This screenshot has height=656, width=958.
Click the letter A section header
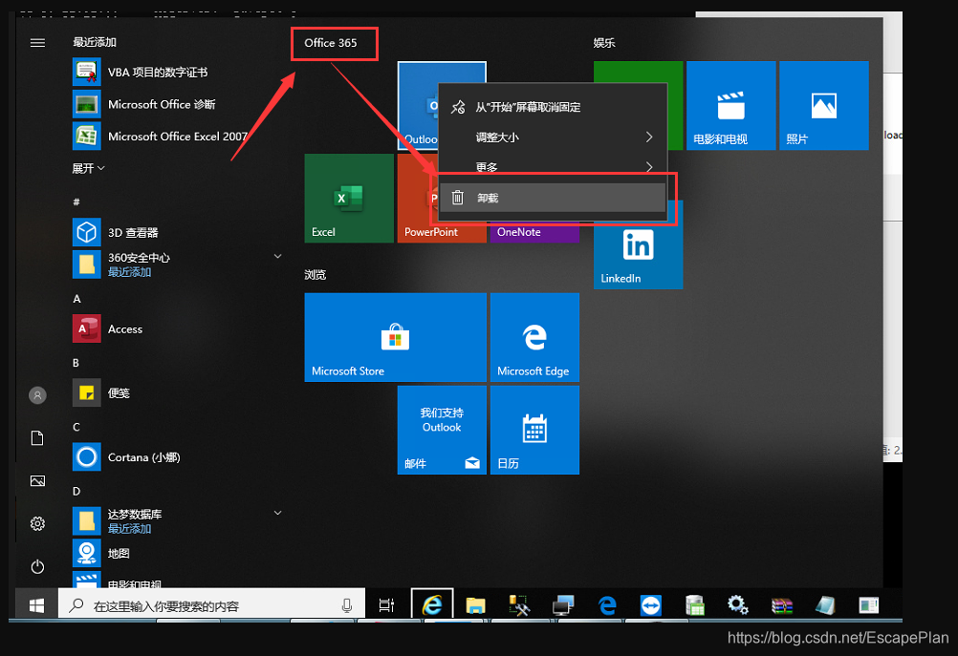tap(77, 299)
